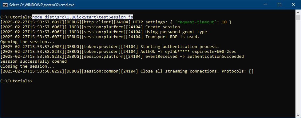Maximize the cmd.exe window

(x=279, y=5)
